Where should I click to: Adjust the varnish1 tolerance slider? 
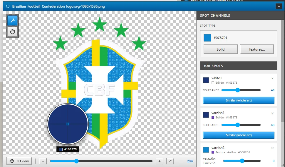coord(241,125)
